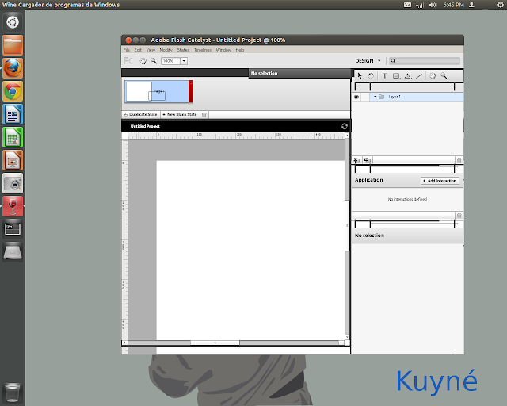The height and width of the screenshot is (406, 507).
Task: Open the DESIGN workspace dropdown
Action: pos(368,61)
